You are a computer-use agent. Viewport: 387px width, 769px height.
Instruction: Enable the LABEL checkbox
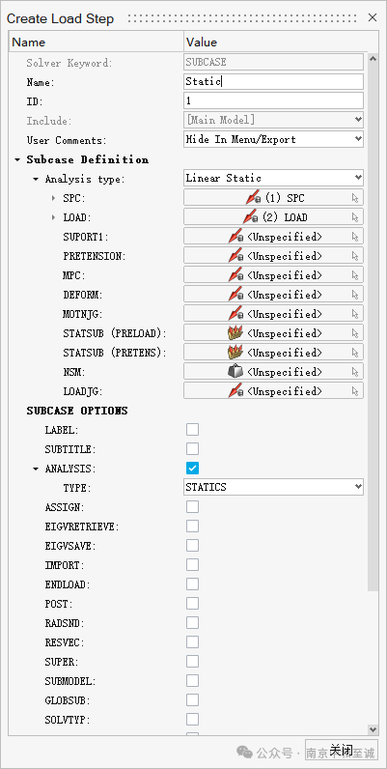[192, 430]
